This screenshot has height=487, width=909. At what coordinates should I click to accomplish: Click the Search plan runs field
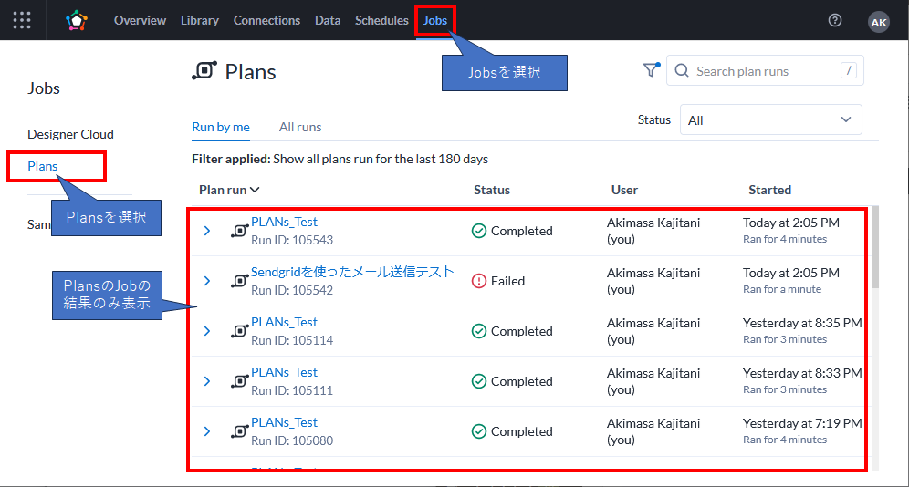point(762,71)
